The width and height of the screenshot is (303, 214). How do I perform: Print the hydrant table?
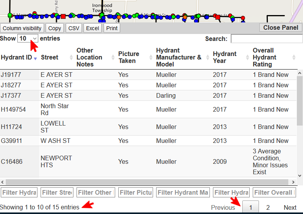click(112, 28)
